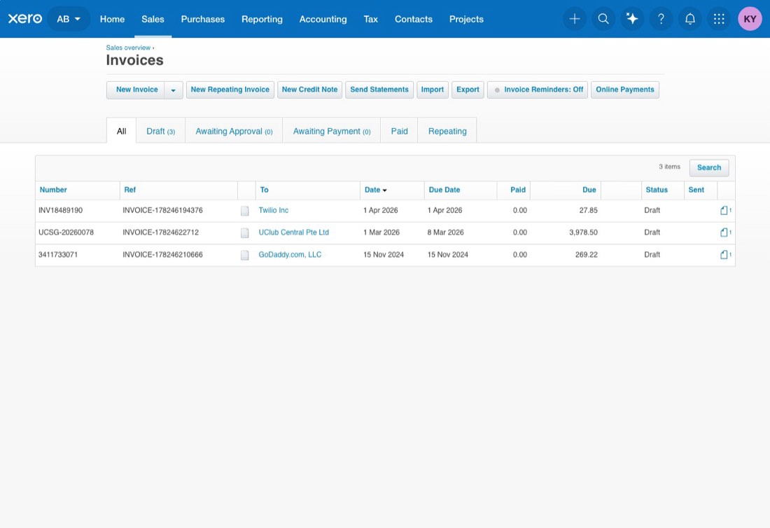The image size is (770, 528).
Task: Select the All tab
Action: (121, 131)
